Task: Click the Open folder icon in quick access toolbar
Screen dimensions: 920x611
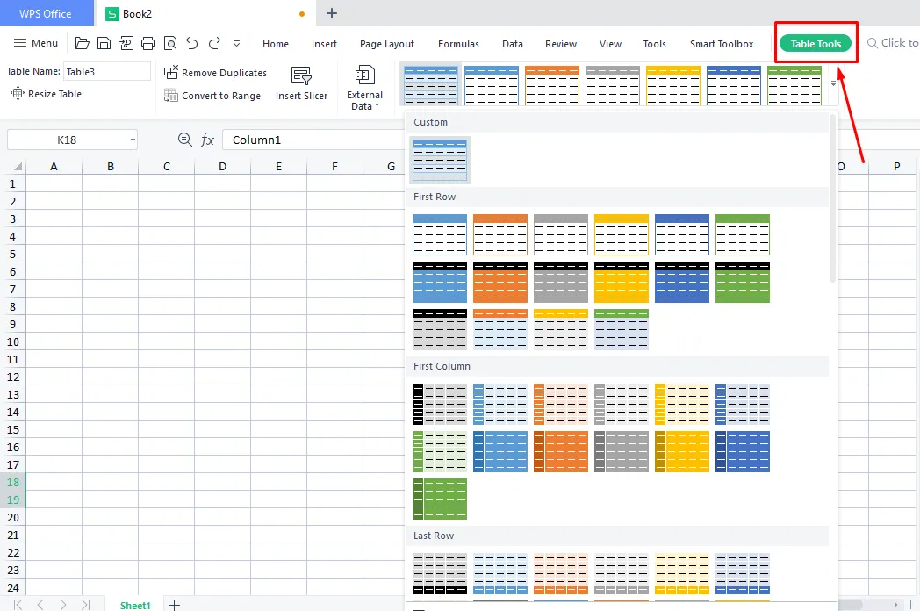Action: point(83,43)
